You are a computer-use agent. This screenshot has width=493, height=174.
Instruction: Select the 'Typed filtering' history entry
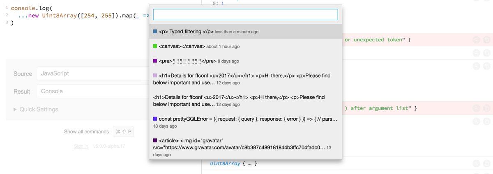[245, 32]
